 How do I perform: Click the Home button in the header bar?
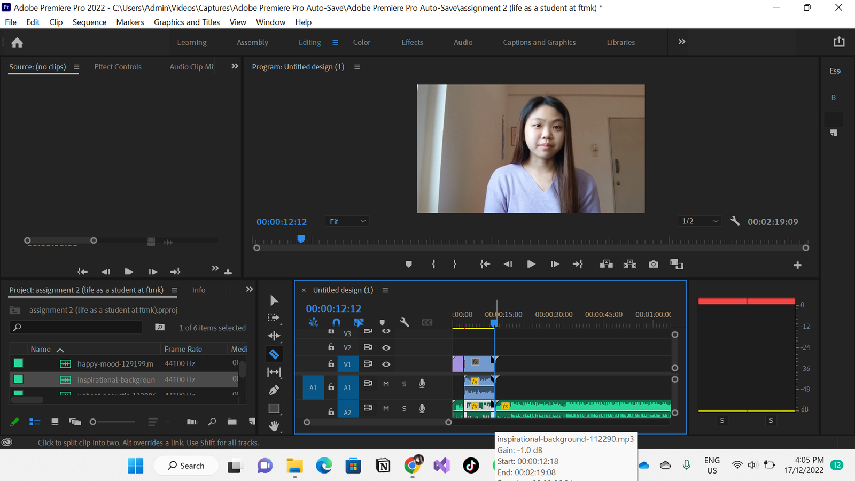(17, 42)
